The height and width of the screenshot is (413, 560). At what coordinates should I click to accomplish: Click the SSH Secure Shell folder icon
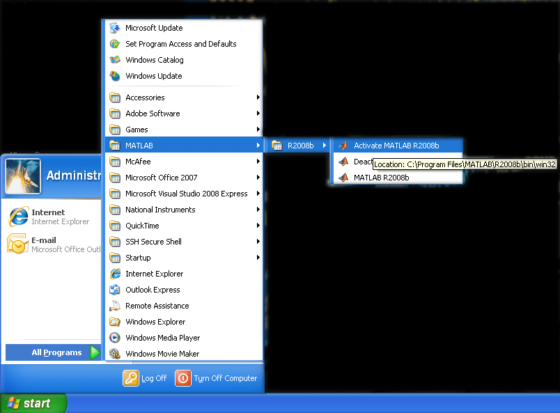point(115,242)
